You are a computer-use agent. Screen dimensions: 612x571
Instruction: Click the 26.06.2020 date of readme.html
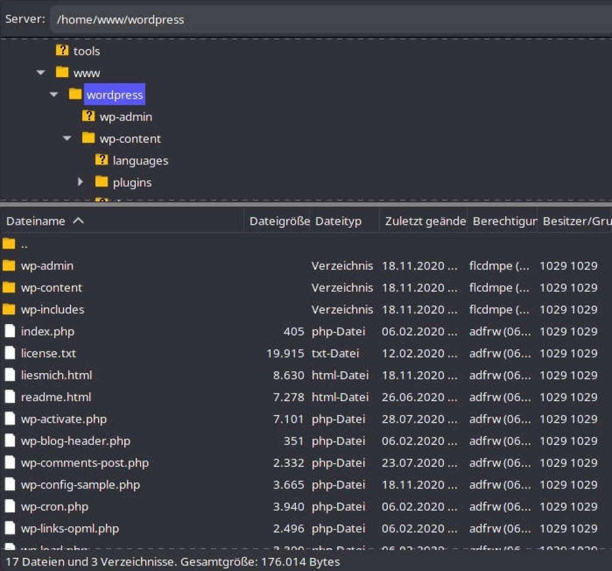pos(420,397)
